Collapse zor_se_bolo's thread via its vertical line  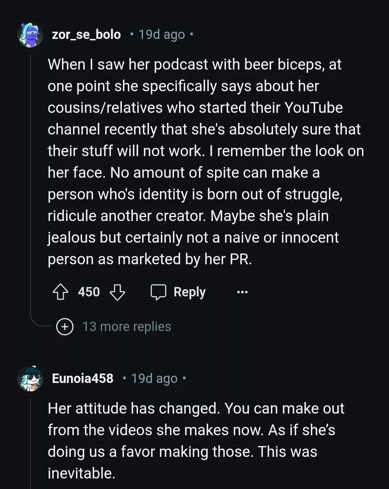click(x=31, y=180)
